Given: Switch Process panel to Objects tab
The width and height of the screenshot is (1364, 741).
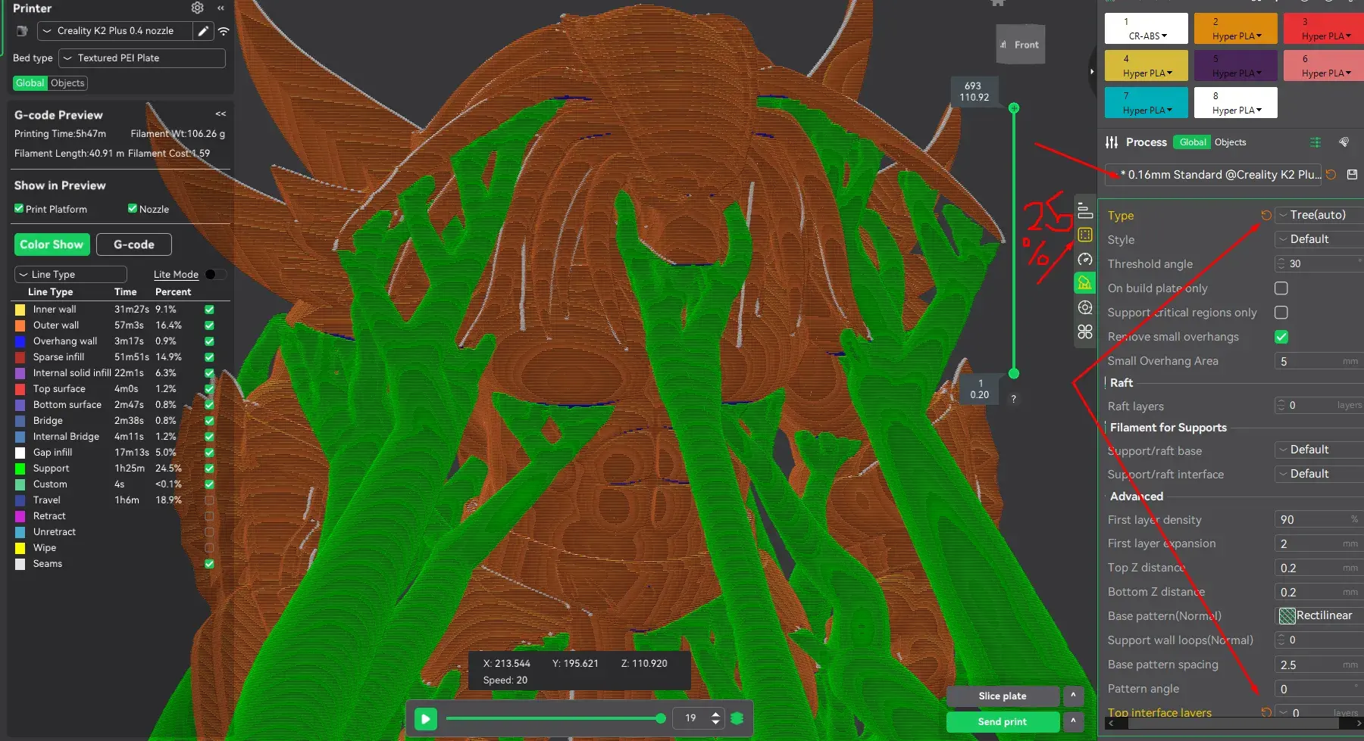Looking at the screenshot, I should click(1230, 142).
